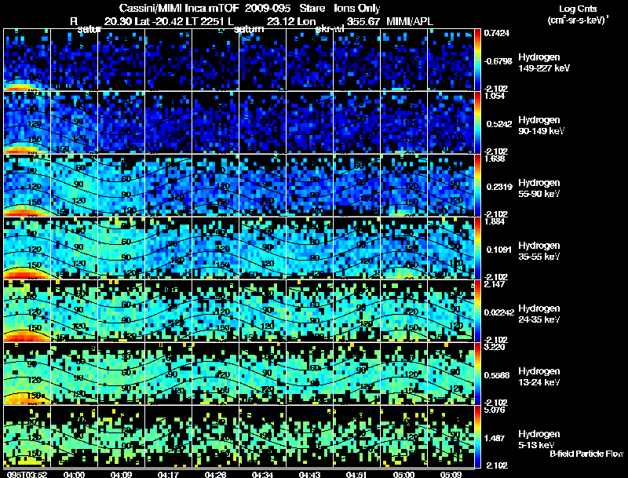Click the 2.147 color scale value
Image resolution: width=628 pixels, height=478 pixels.
coord(495,285)
